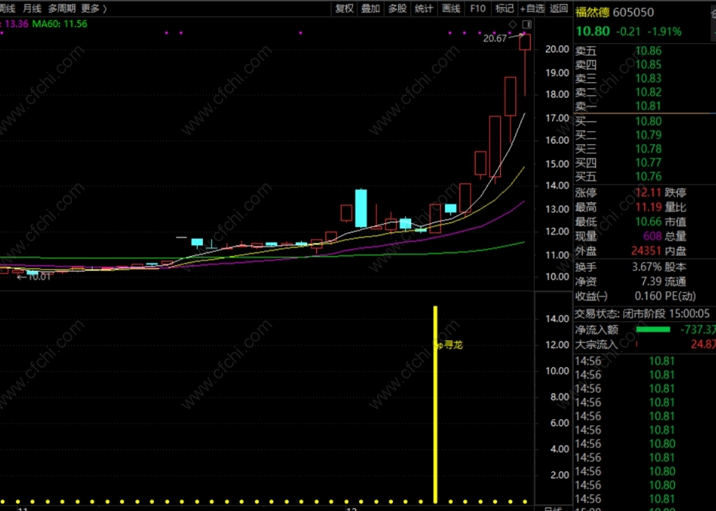Click the stock name 福然德

(x=592, y=12)
